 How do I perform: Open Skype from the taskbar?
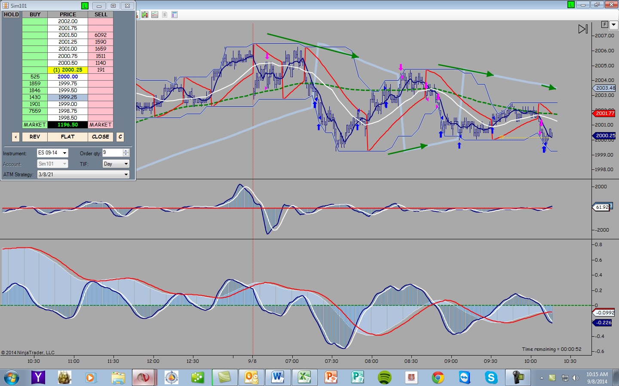(x=491, y=377)
